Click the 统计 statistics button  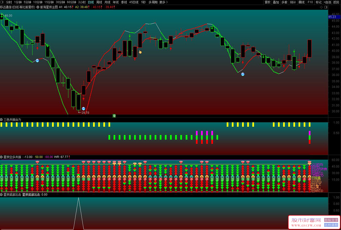293,2
